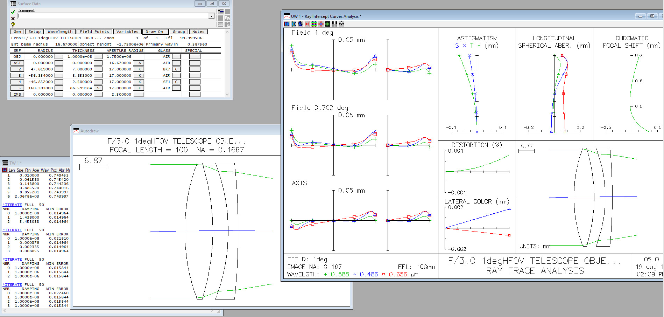Screen dimensions: 664x317
Task: Open radius option box for surface 2
Action: pos(59,69)
